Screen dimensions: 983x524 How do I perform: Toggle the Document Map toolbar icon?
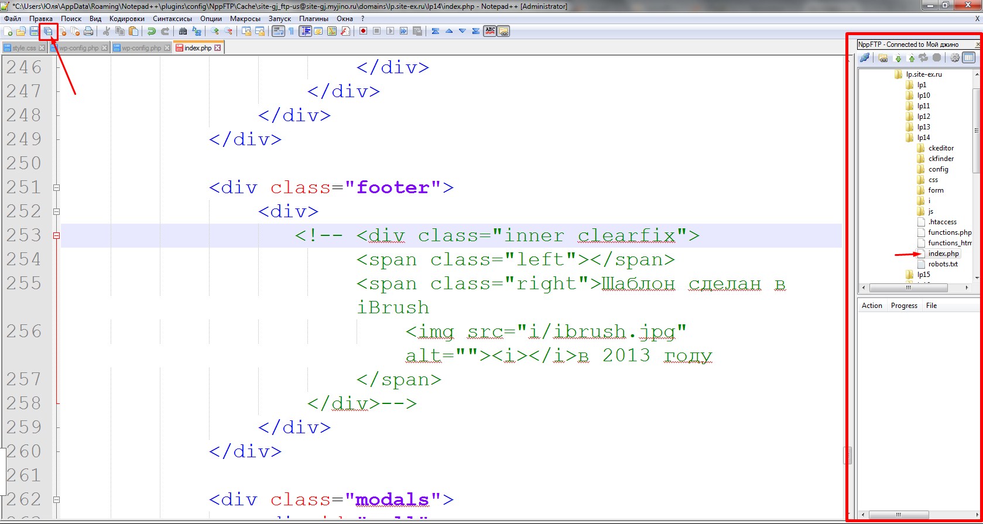coord(332,31)
